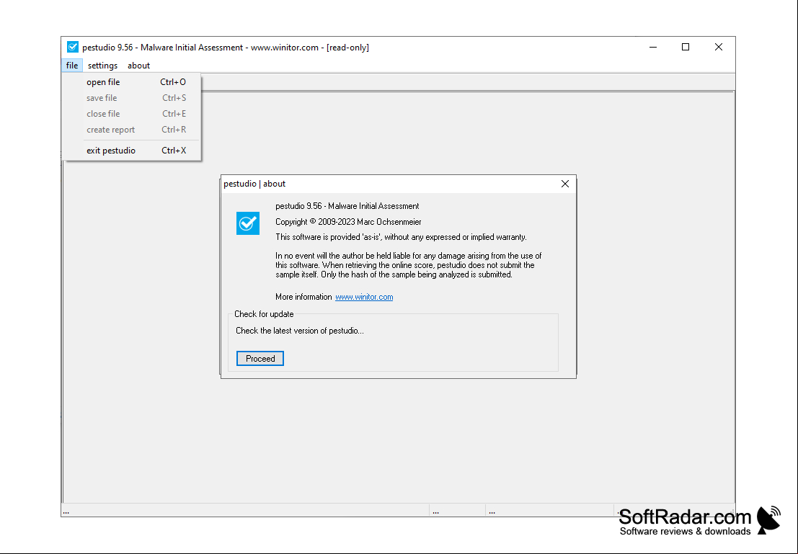
Task: Open the about menu
Action: [x=138, y=65]
